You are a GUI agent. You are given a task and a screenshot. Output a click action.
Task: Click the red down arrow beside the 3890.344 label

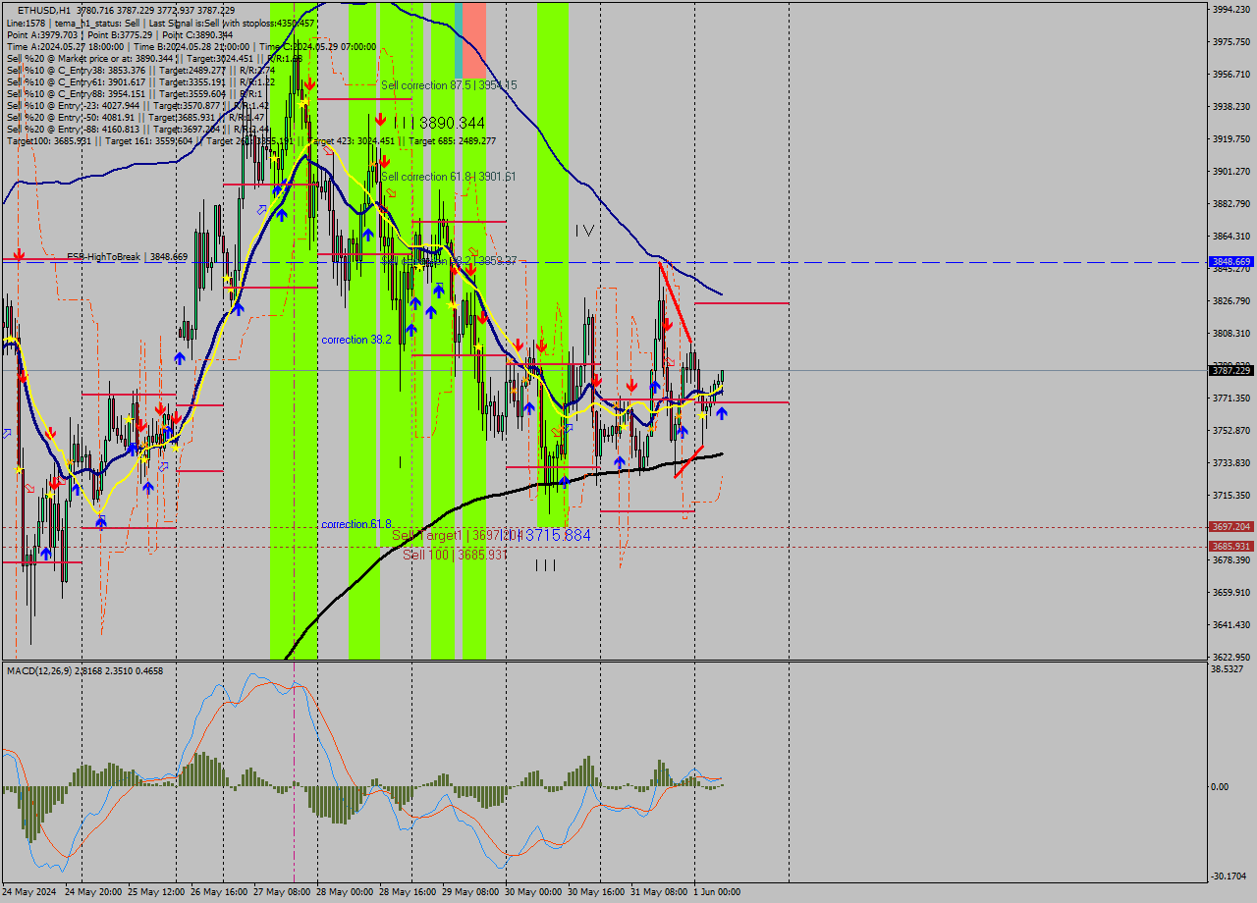pos(380,120)
